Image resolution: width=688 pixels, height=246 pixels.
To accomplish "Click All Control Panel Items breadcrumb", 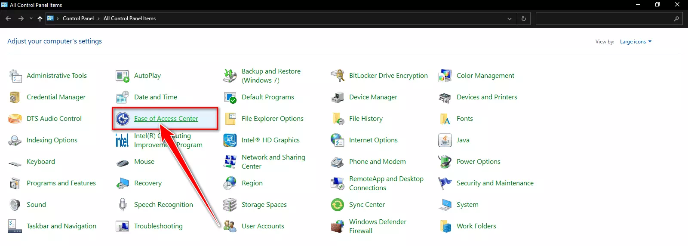I will (x=129, y=18).
